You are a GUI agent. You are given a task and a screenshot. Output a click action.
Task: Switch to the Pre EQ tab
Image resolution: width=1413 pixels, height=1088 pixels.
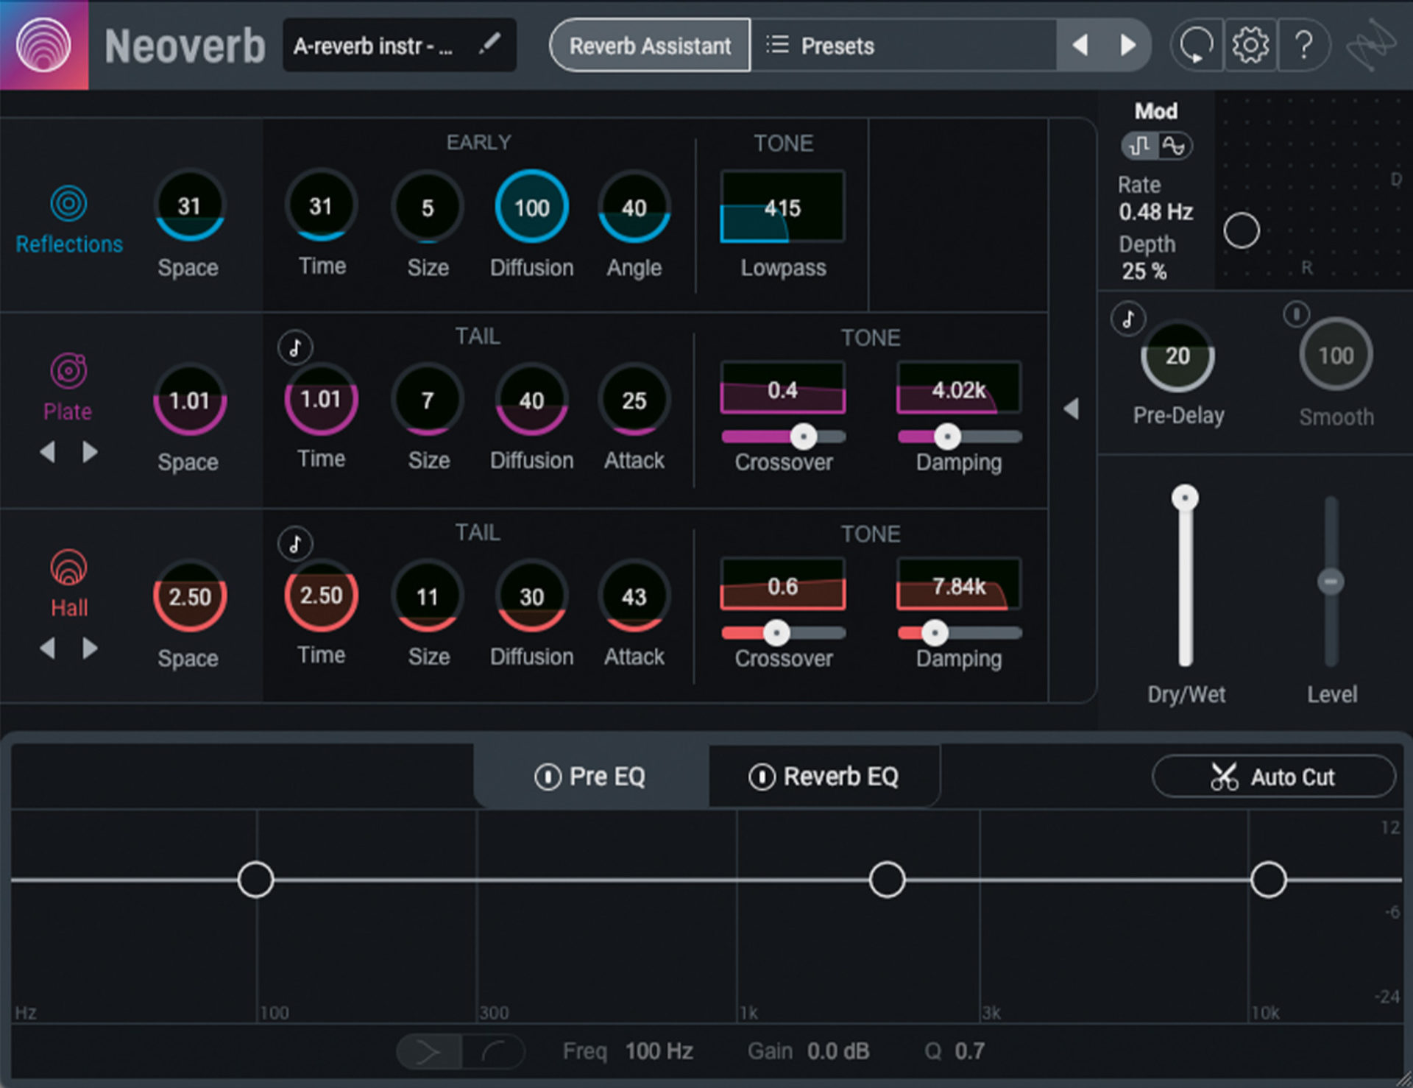(591, 776)
